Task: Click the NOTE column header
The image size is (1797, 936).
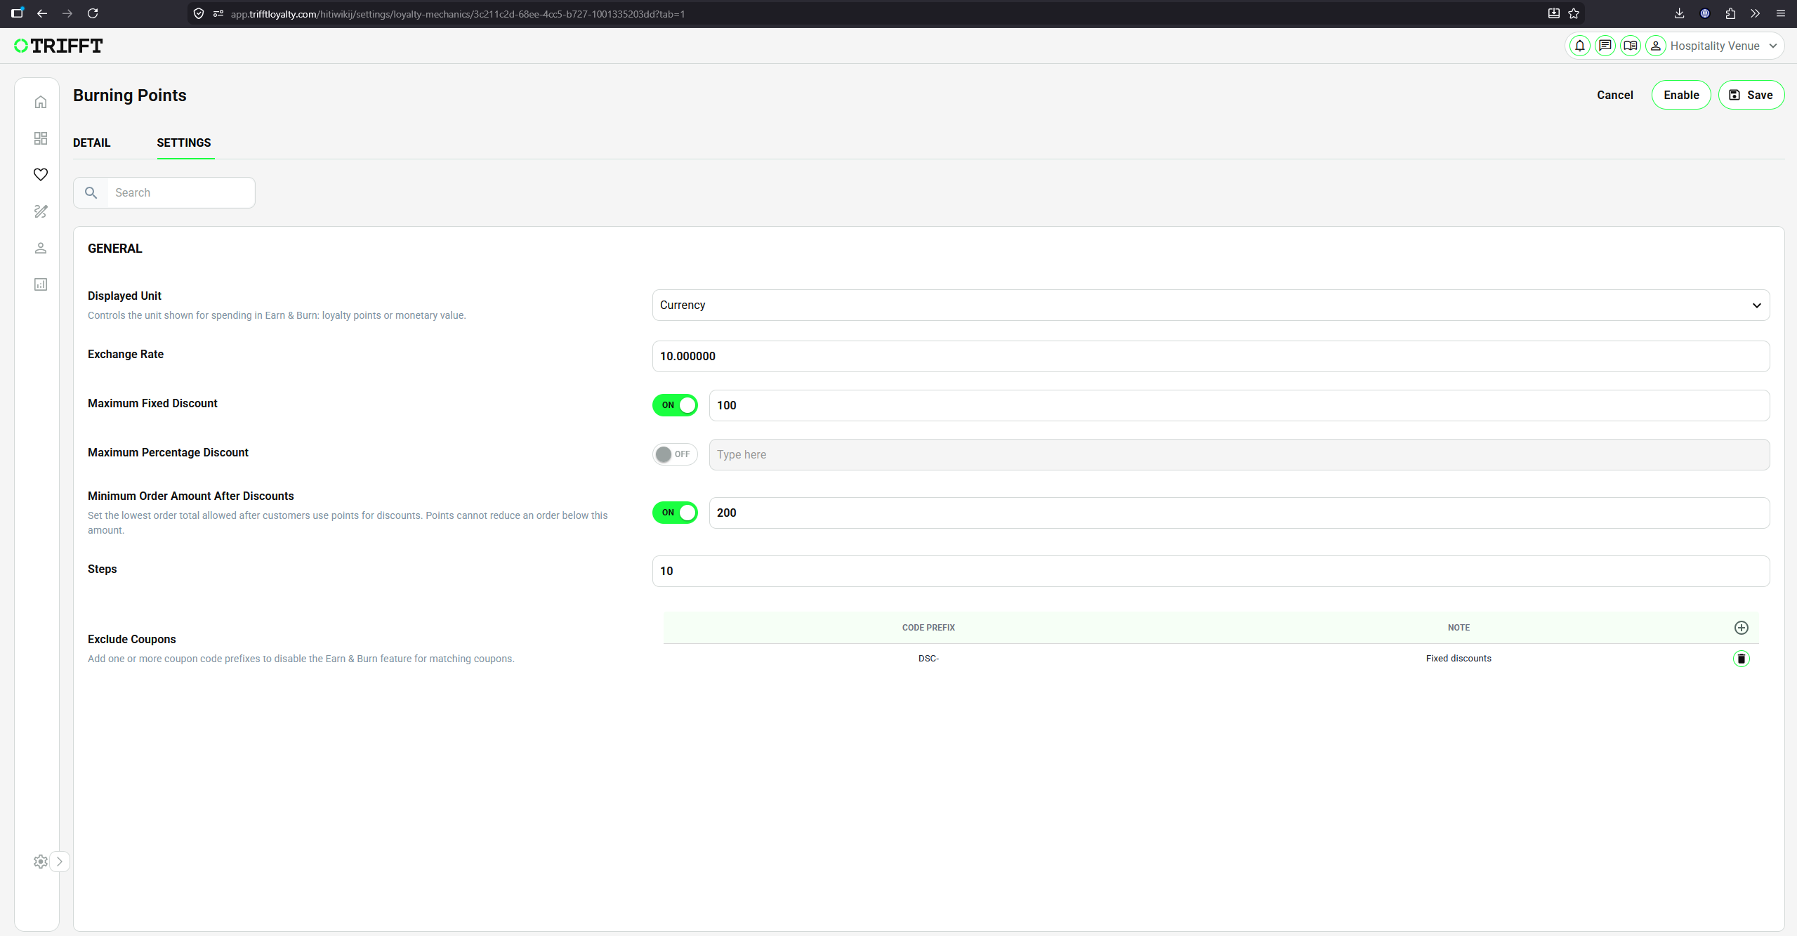Action: 1459,628
